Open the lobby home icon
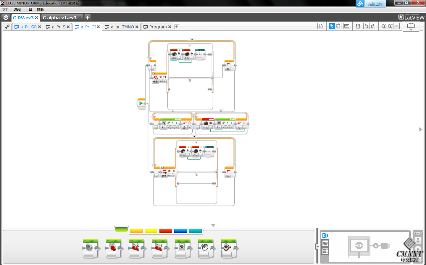 6,18
